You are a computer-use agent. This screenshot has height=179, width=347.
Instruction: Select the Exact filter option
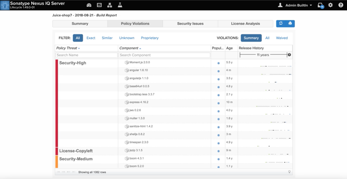click(91, 38)
